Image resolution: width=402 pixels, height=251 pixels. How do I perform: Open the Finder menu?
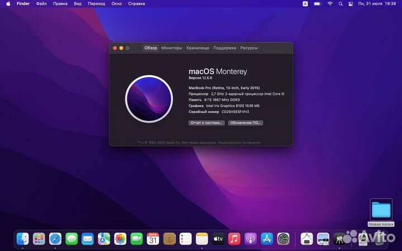(x=23, y=3)
